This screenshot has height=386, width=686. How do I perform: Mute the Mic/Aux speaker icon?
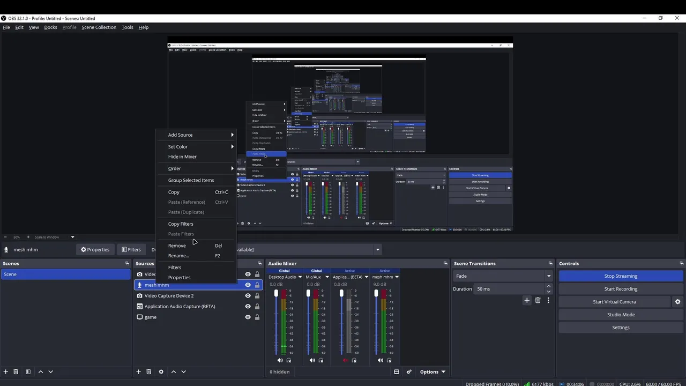[312, 360]
